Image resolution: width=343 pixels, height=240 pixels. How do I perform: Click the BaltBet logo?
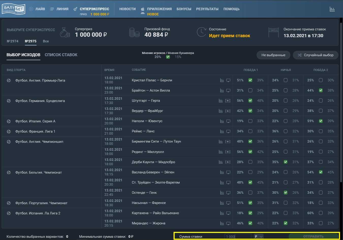click(14, 9)
